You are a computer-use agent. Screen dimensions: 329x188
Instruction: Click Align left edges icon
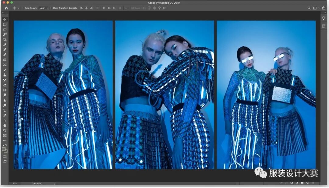(81, 8)
